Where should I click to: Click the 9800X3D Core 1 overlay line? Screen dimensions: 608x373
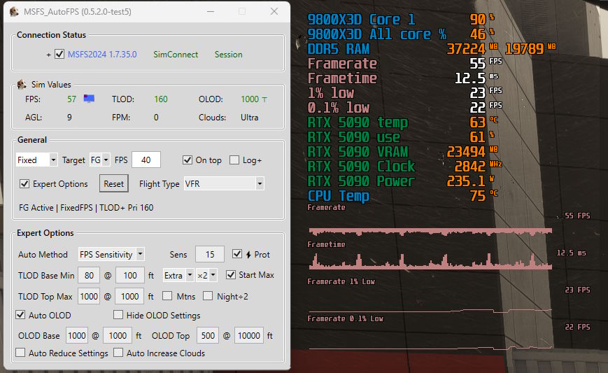coord(400,20)
